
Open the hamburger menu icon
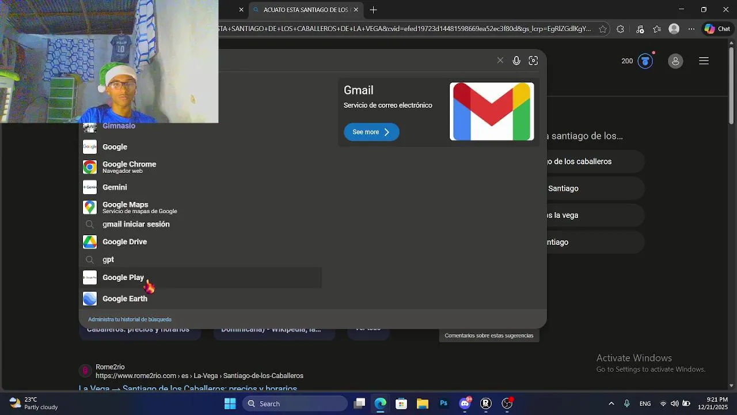[x=704, y=61]
